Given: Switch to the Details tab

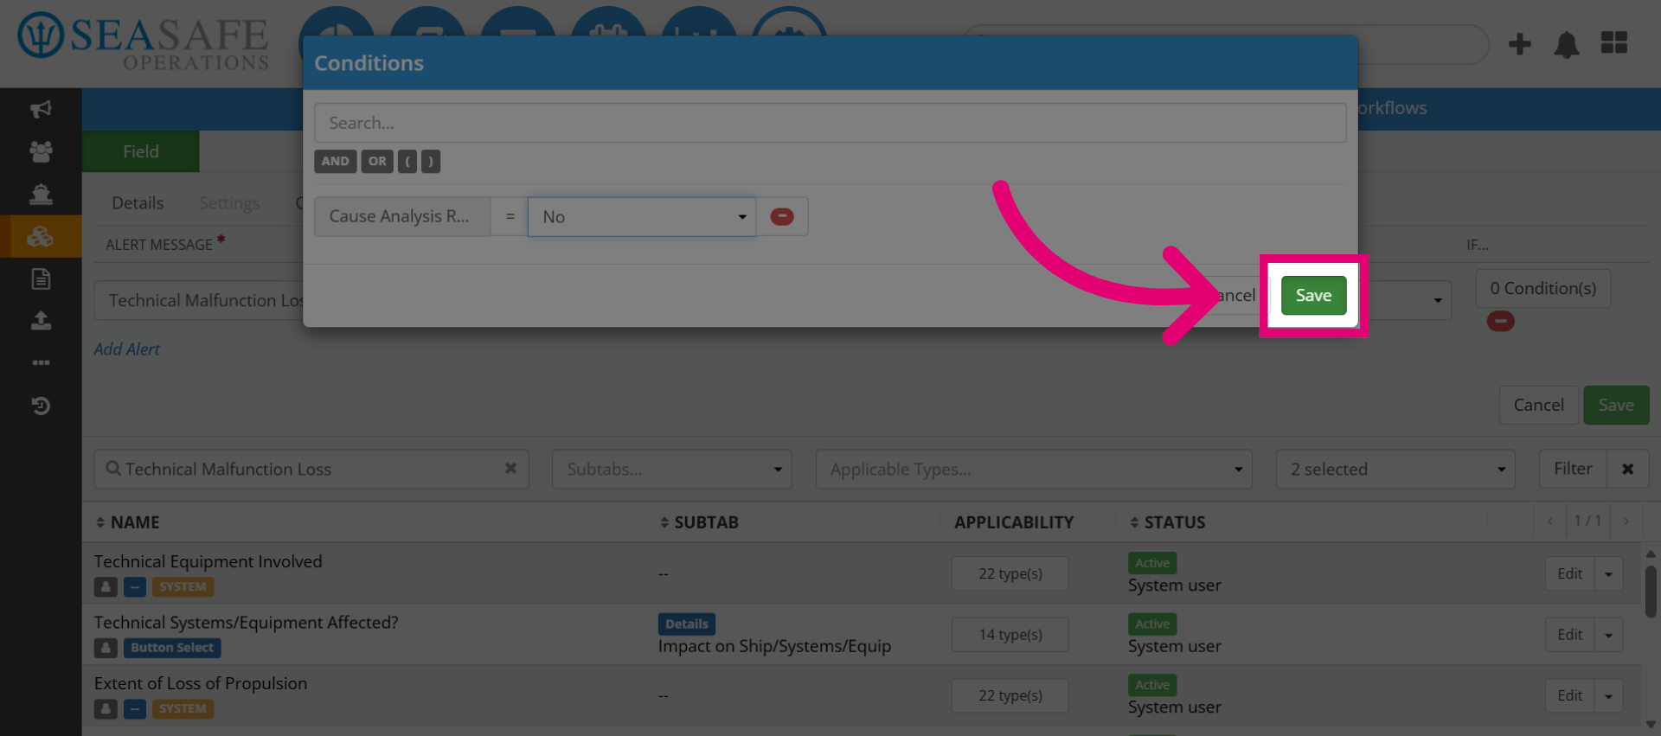Looking at the screenshot, I should 138,202.
